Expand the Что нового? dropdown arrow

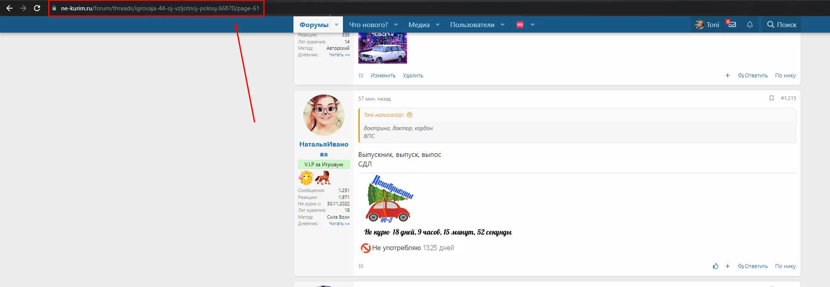pos(396,25)
